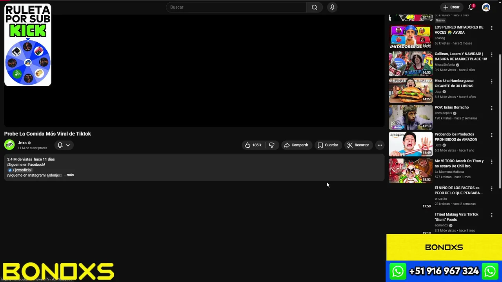Open POV: Estás Borracho thumbnail
This screenshot has height=282, width=502.
tap(410, 117)
